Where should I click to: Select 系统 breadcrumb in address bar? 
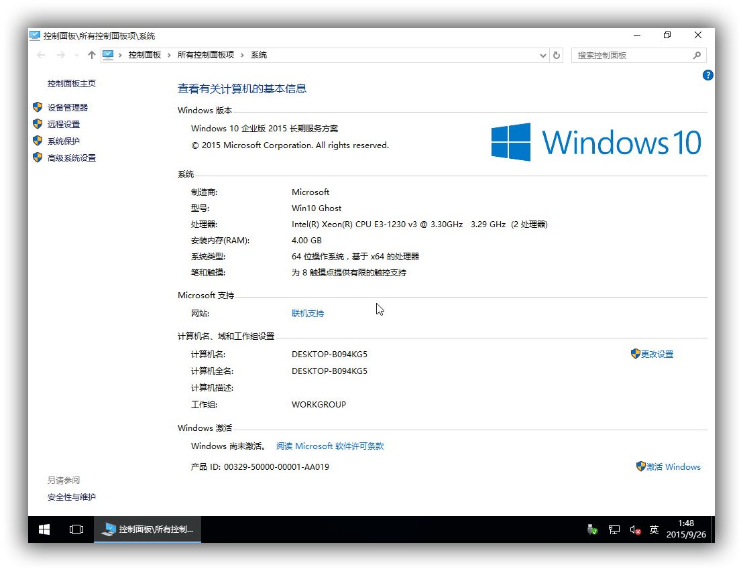[x=259, y=55]
